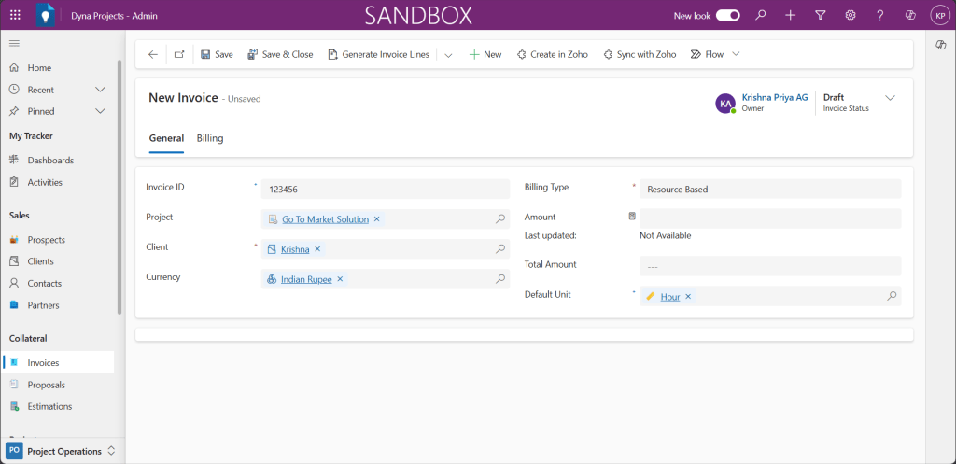Open the Flow dropdown arrow
Screen dimensions: 956x464
point(736,54)
